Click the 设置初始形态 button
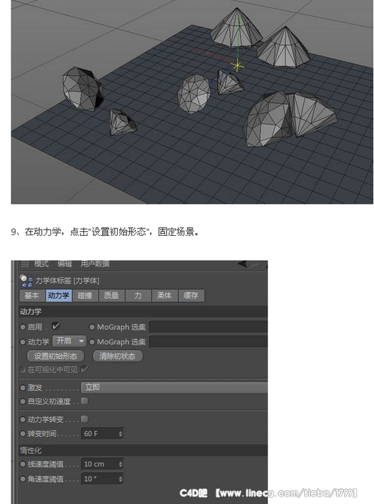The width and height of the screenshot is (374, 504). point(55,356)
